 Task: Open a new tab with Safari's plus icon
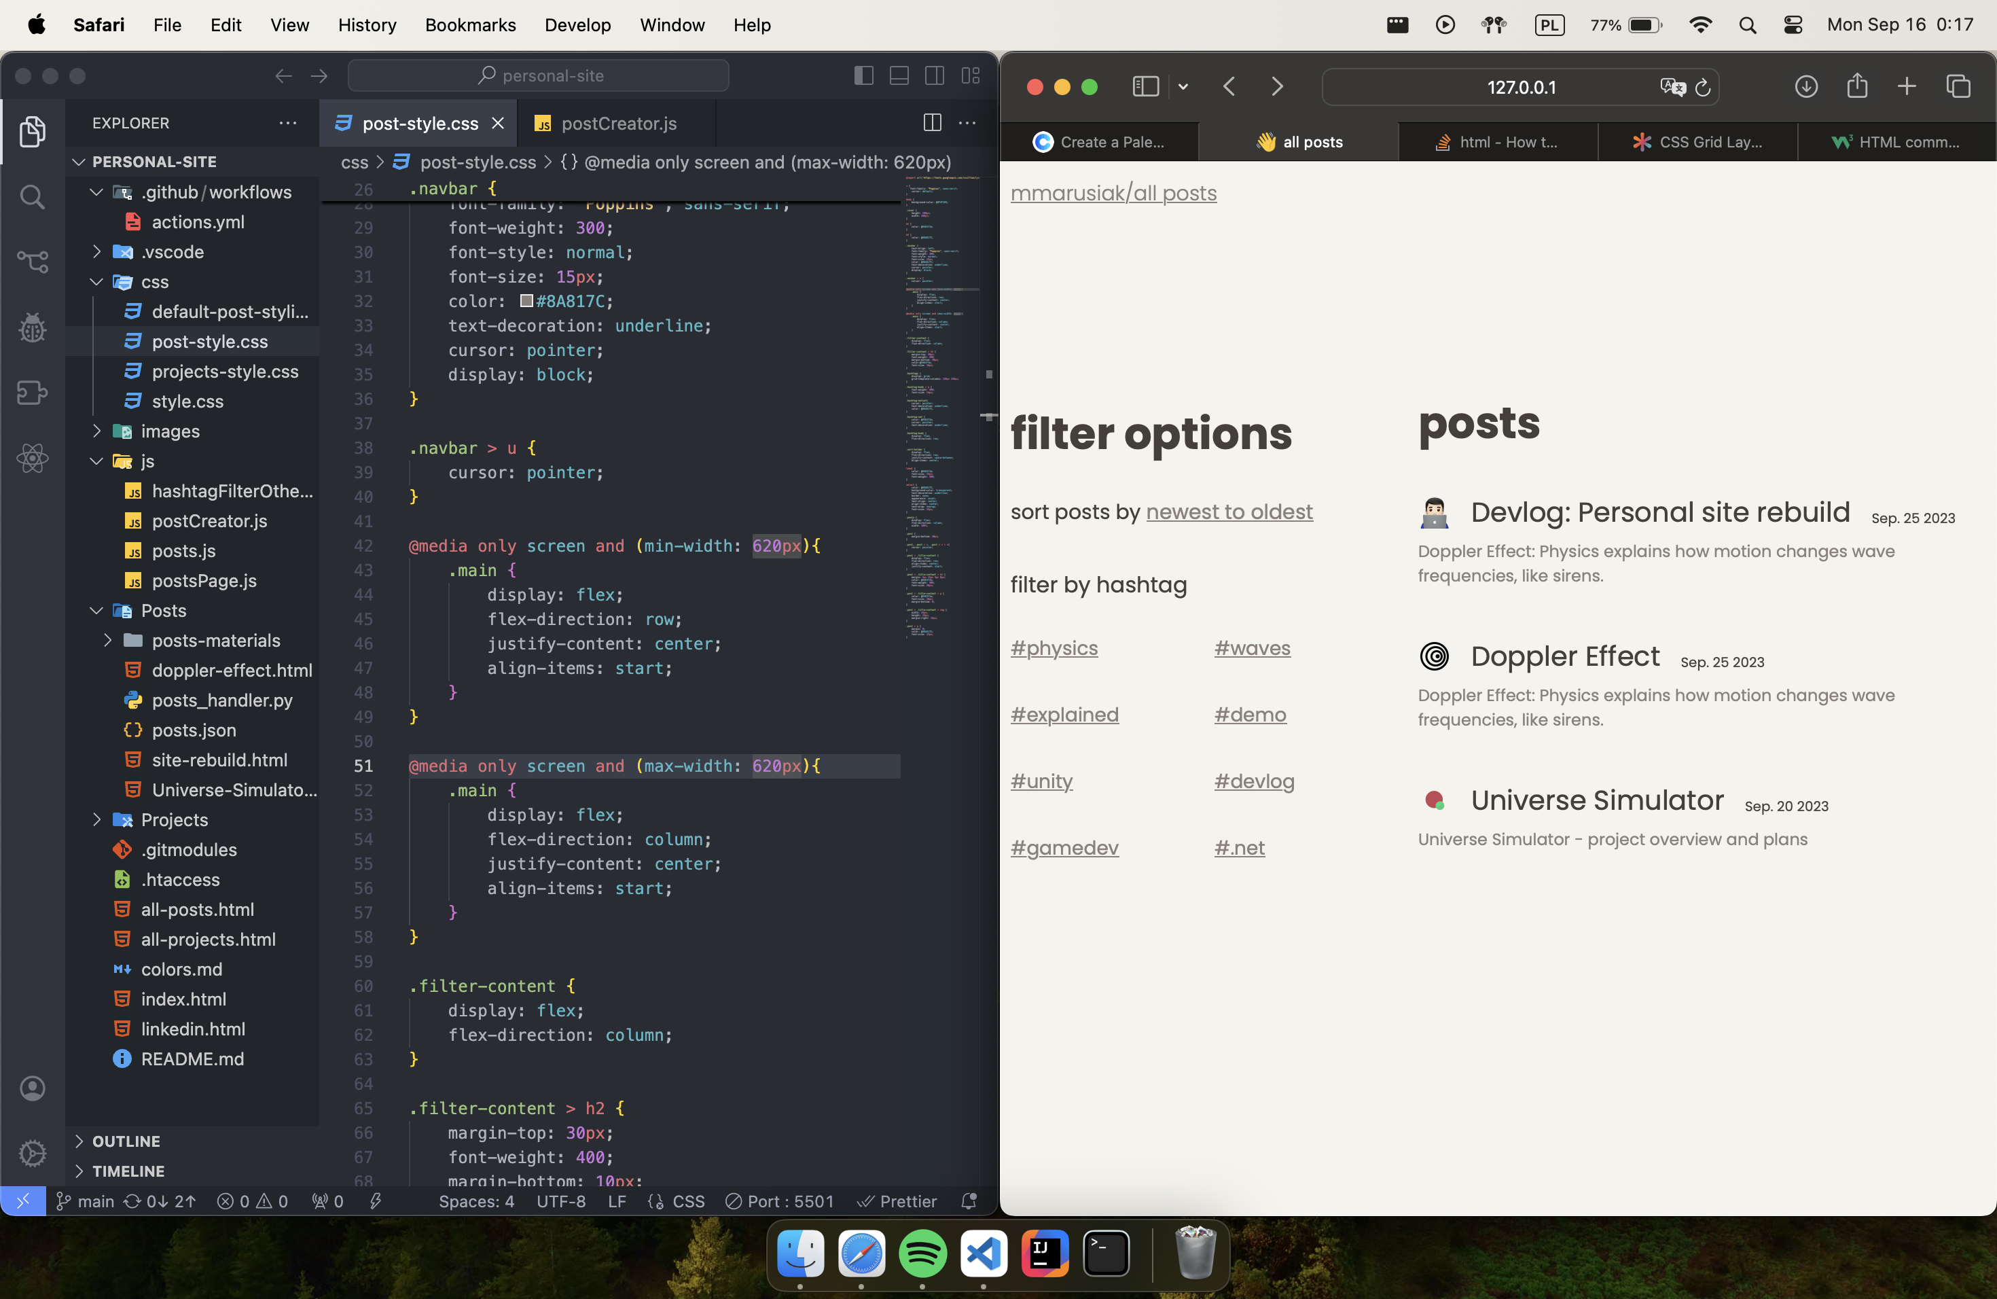tap(1907, 86)
